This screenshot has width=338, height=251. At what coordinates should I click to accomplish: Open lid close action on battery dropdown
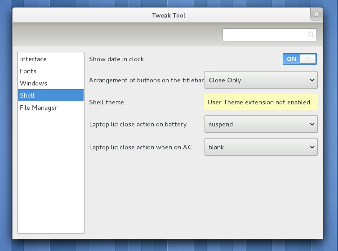261,124
